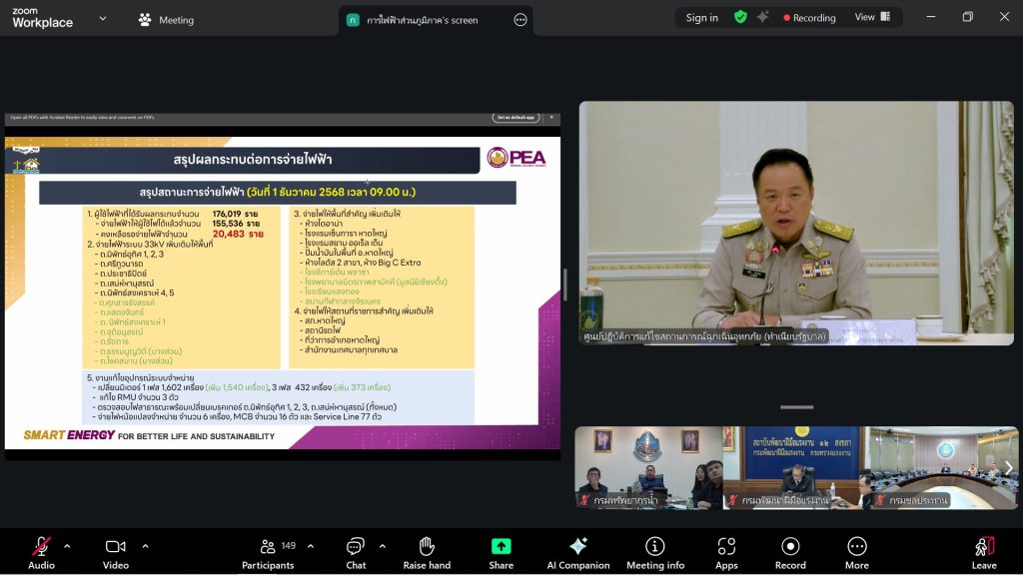Click the Sign in button
The image size is (1023, 575).
point(701,17)
